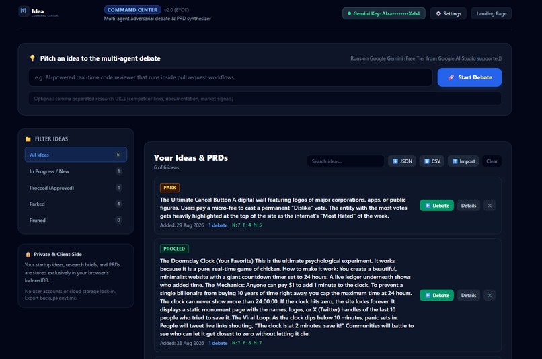This screenshot has height=359, width=542.
Task: Open the Gemini Key status pill
Action: (384, 13)
